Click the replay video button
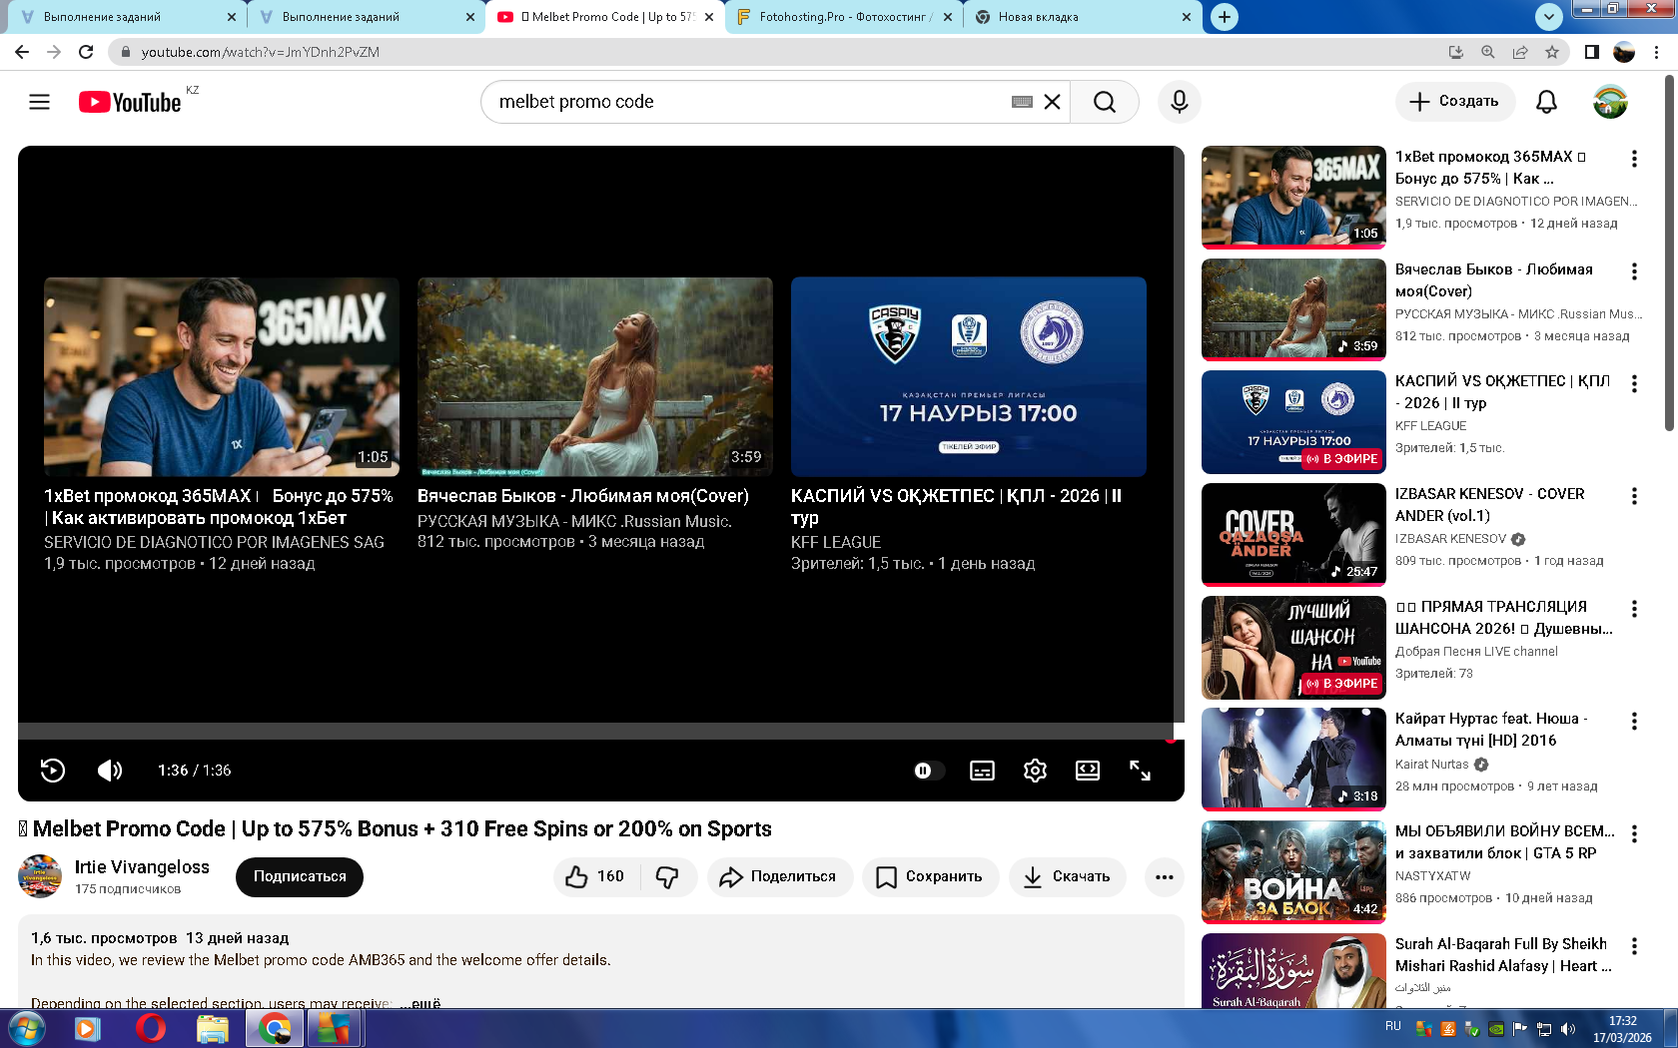1678x1048 pixels. click(x=53, y=771)
